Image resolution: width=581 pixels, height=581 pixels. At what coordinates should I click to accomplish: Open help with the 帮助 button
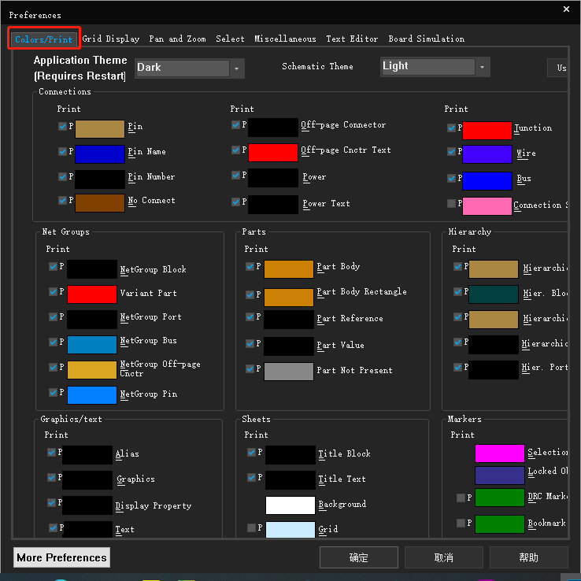click(528, 557)
